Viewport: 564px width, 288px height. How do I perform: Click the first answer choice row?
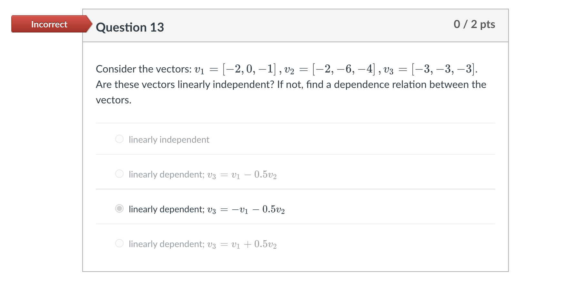point(290,139)
